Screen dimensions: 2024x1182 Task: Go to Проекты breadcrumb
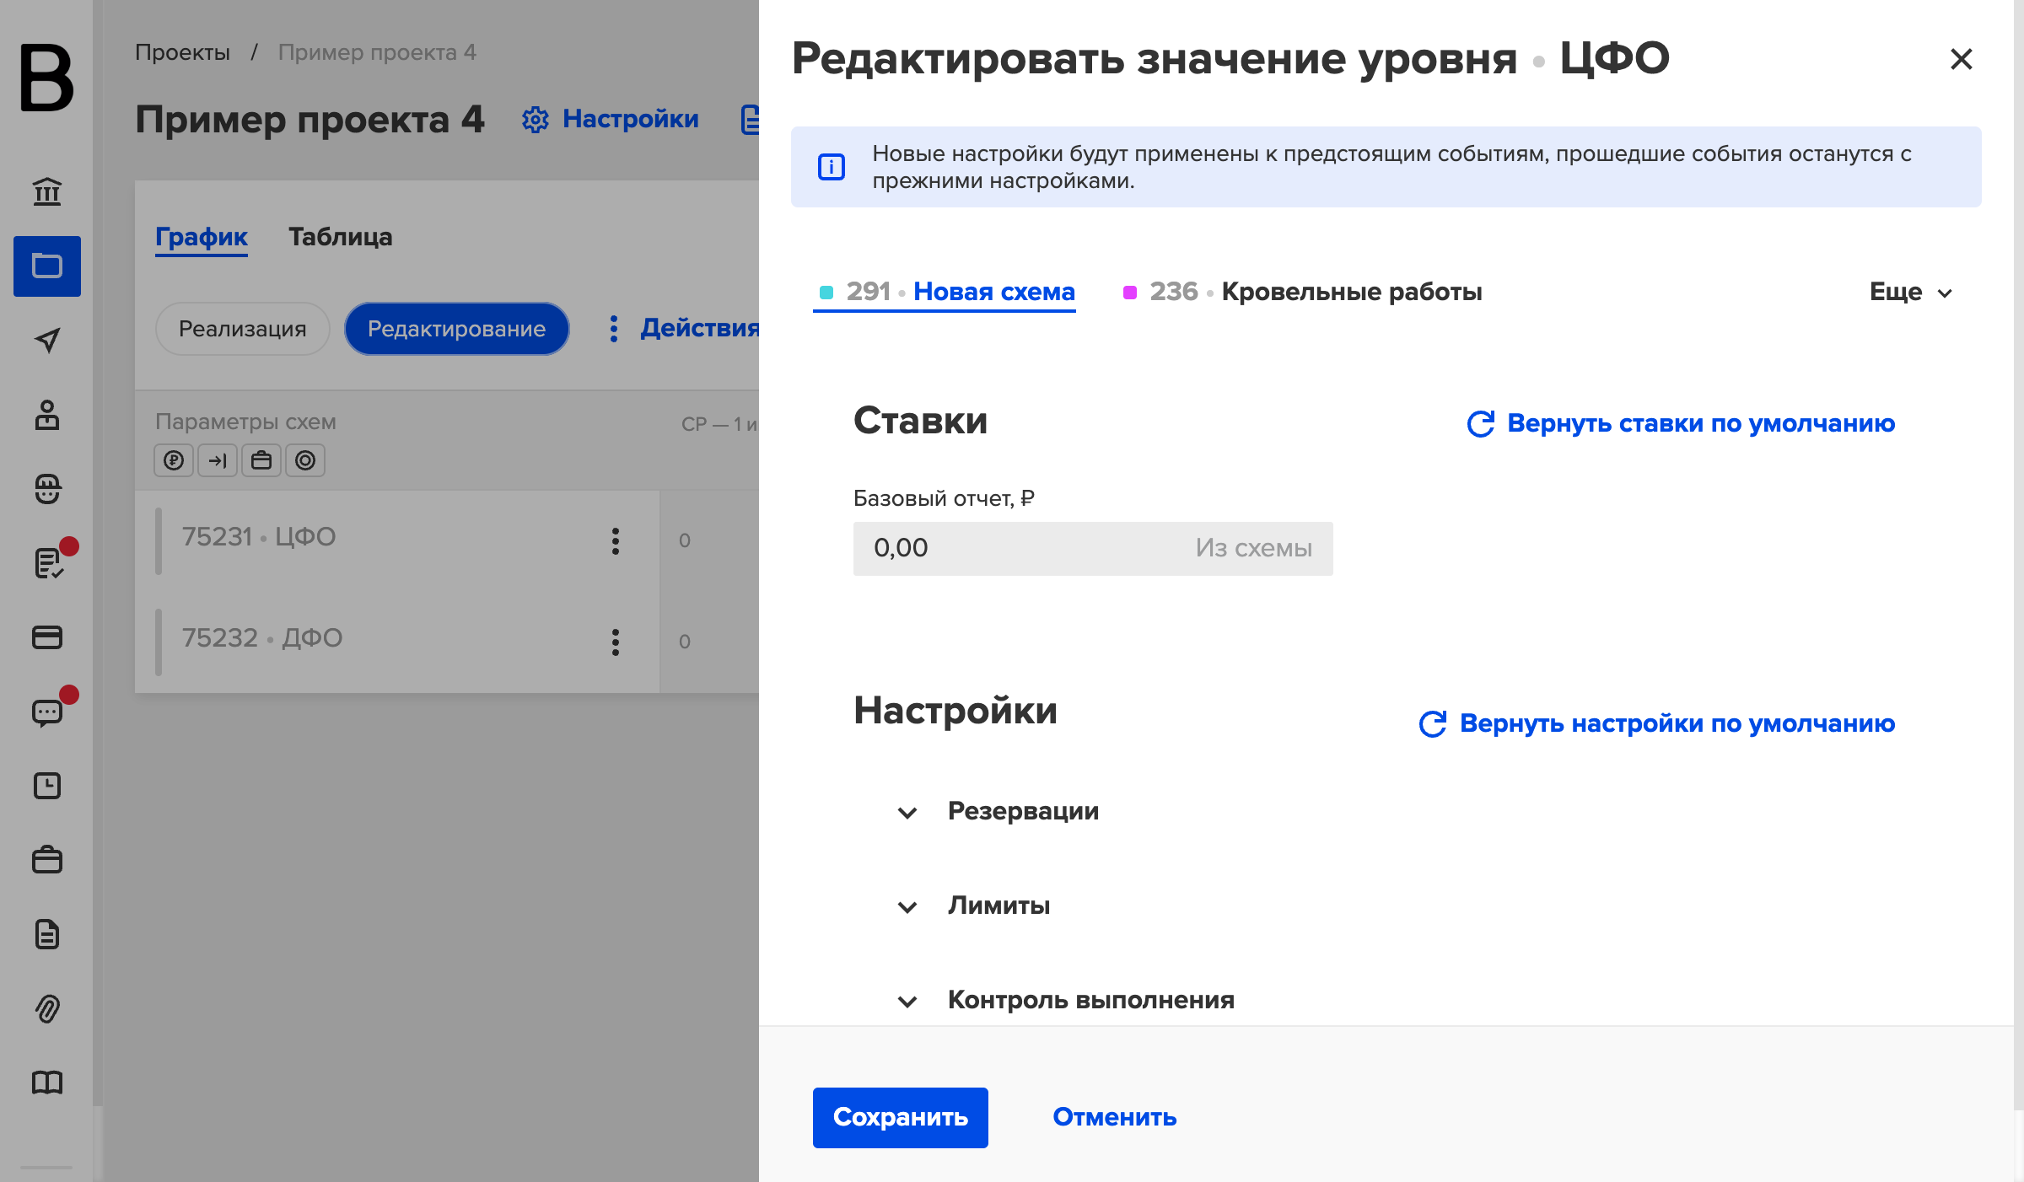point(182,52)
